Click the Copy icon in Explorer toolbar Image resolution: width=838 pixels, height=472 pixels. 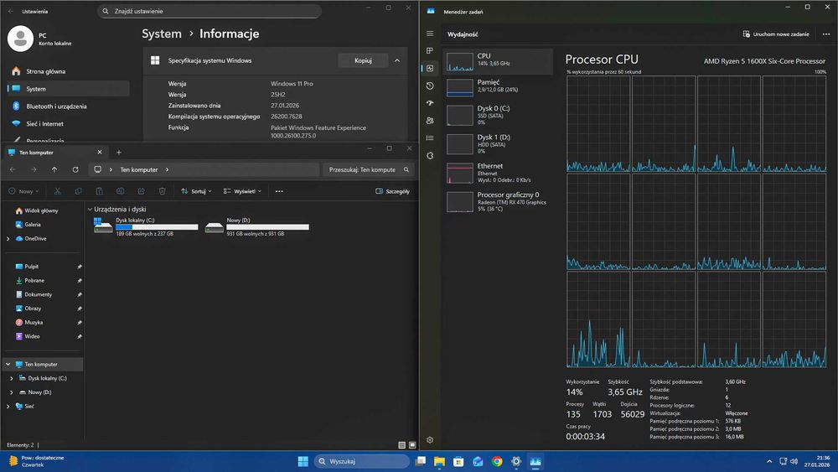coord(78,191)
